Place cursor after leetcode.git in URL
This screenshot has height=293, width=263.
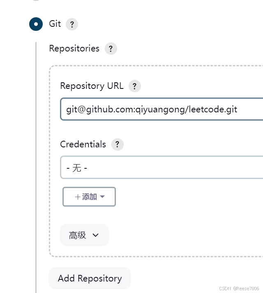click(x=238, y=109)
